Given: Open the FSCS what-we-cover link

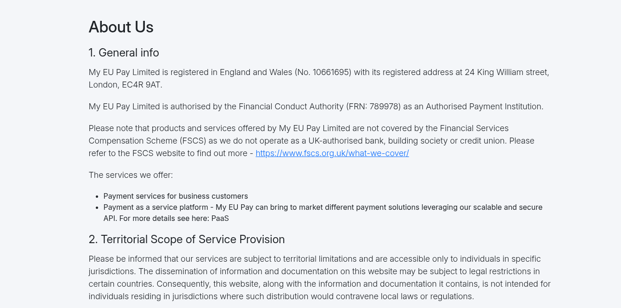Looking at the screenshot, I should pyautogui.click(x=332, y=153).
